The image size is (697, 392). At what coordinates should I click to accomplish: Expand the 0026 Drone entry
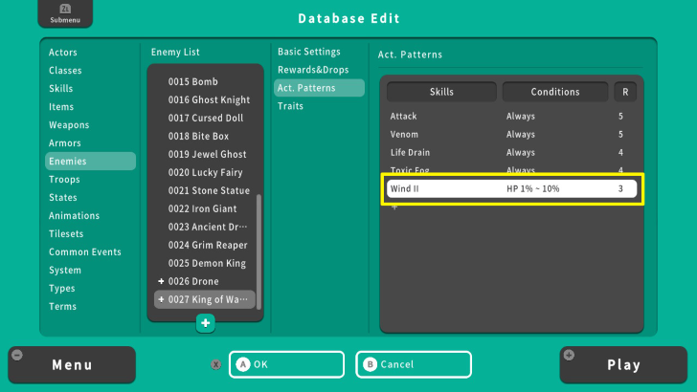point(161,281)
